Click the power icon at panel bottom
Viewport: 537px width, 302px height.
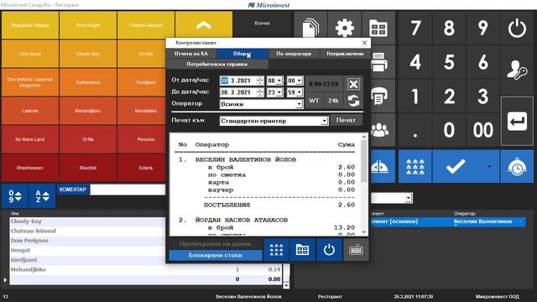pyautogui.click(x=329, y=250)
